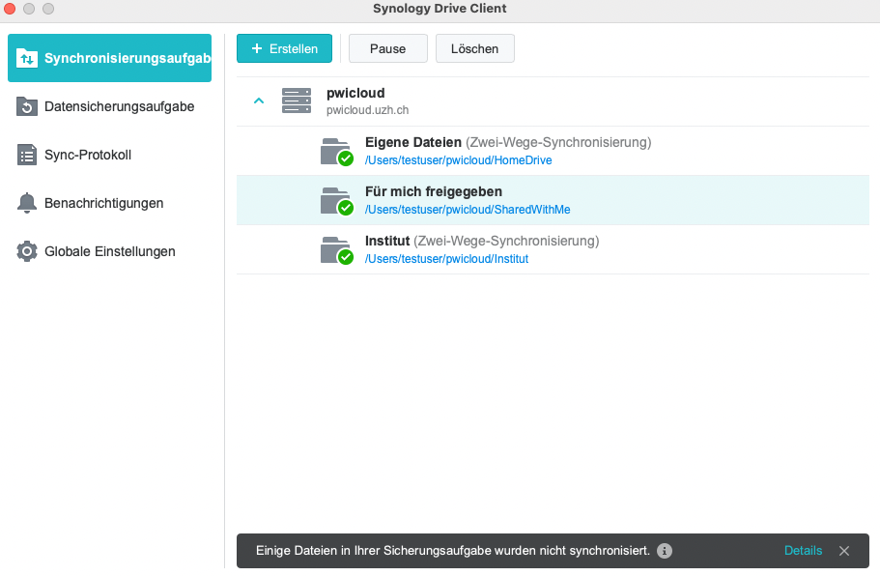The image size is (880, 576).
Task: Create a new task with Erstellen
Action: (285, 49)
